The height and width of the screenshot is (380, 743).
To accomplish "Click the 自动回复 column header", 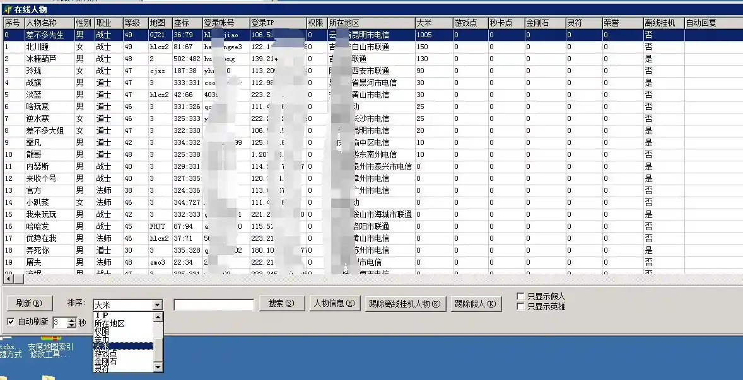I will tap(713, 23).
